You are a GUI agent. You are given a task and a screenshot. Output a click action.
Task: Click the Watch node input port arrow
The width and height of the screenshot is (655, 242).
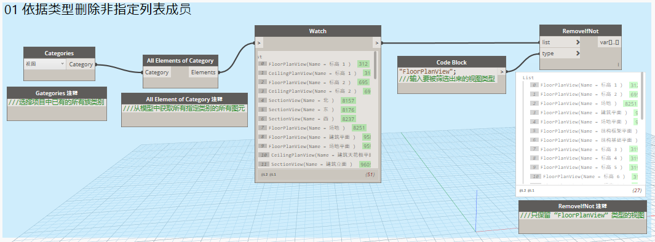point(259,42)
